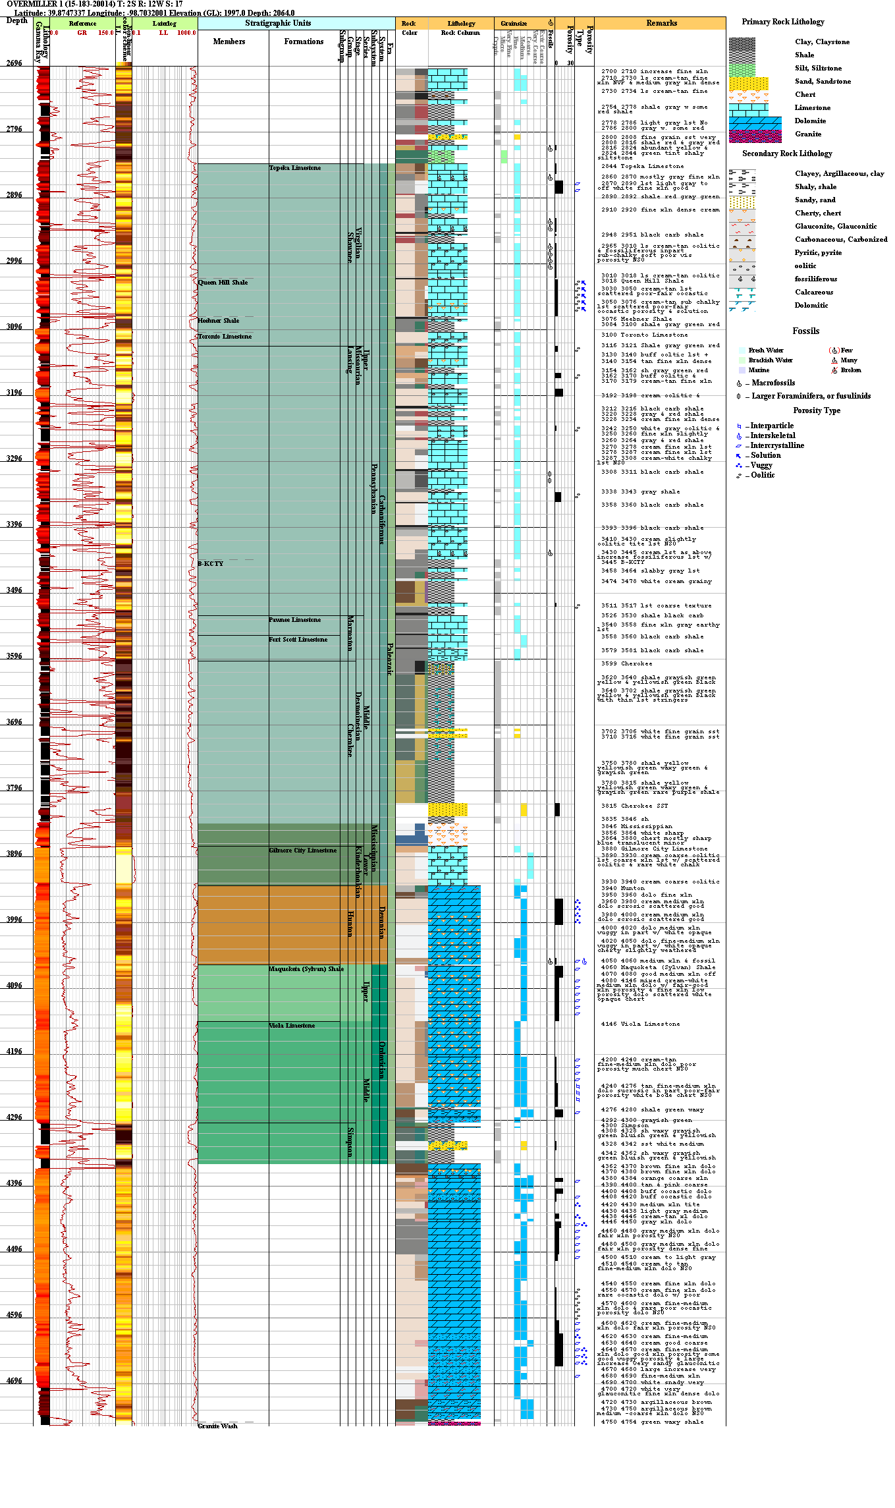Click the Queen Hill Shale member label

[223, 283]
